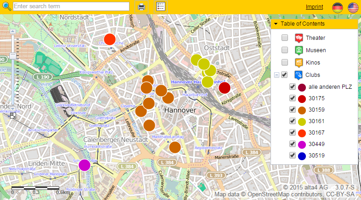This screenshot has width=361, height=200.
Task: Uncheck the 30167 postcode checkbox
Action: (x=293, y=132)
